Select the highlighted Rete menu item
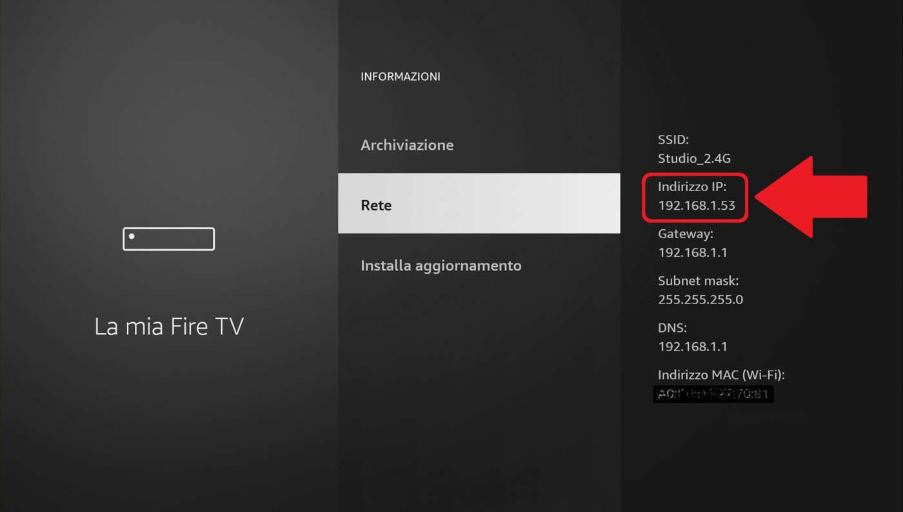The height and width of the screenshot is (512, 903). (x=479, y=203)
